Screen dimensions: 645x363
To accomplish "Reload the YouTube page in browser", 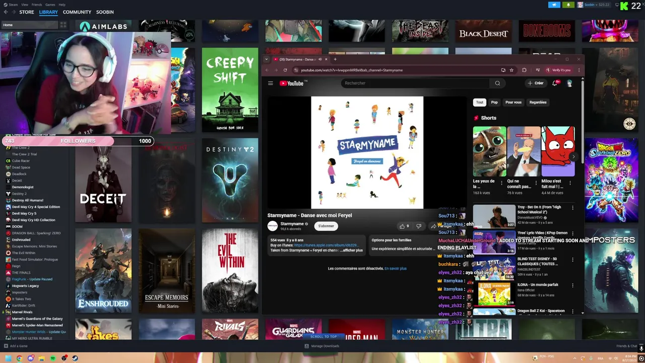I will point(285,70).
